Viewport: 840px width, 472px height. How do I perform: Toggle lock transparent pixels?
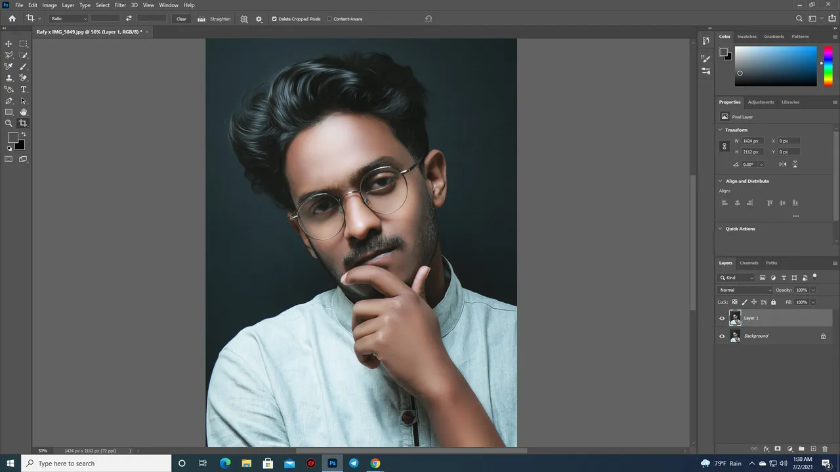tap(735, 302)
